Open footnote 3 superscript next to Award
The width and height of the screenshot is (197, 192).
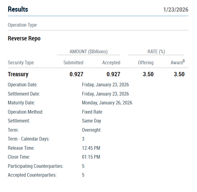click(x=184, y=61)
